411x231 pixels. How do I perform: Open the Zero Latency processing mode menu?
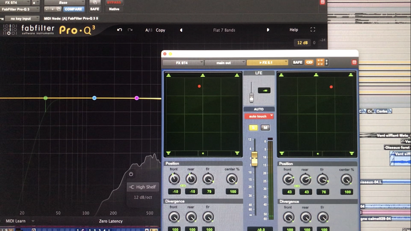click(110, 221)
